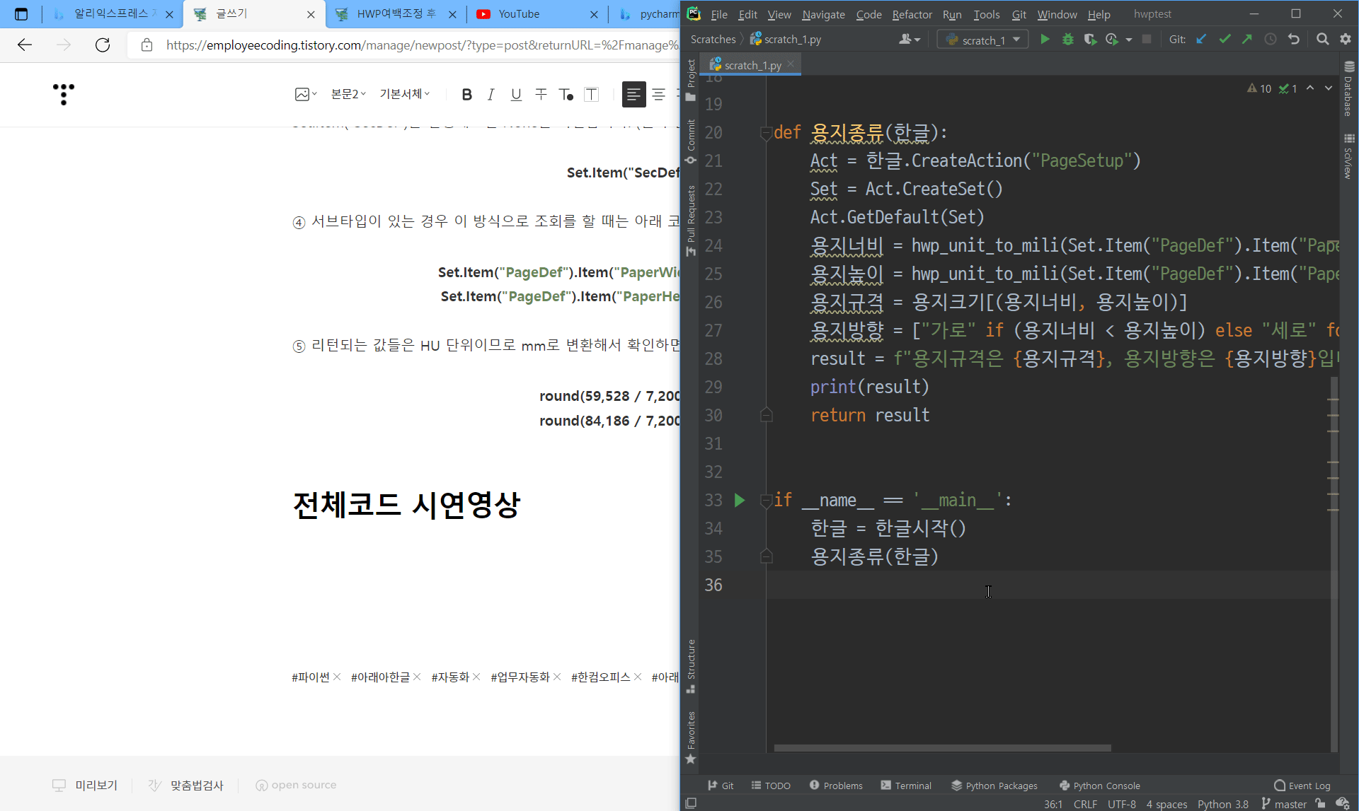Screen dimensions: 1359x811
Task: Switch to the YouTube browser tab
Action: (519, 14)
